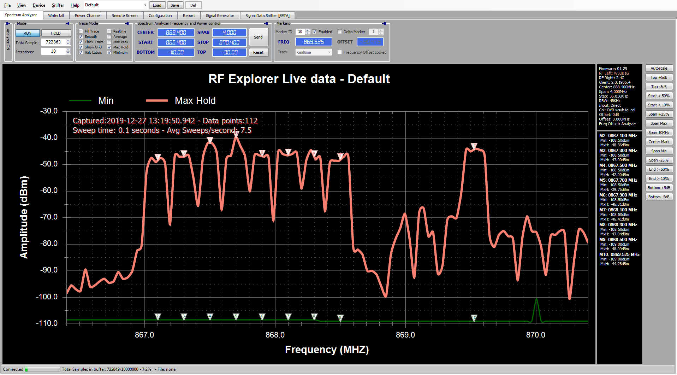Toggle the Max Peak checkbox
This screenshot has height=375, width=677.
coord(109,42)
